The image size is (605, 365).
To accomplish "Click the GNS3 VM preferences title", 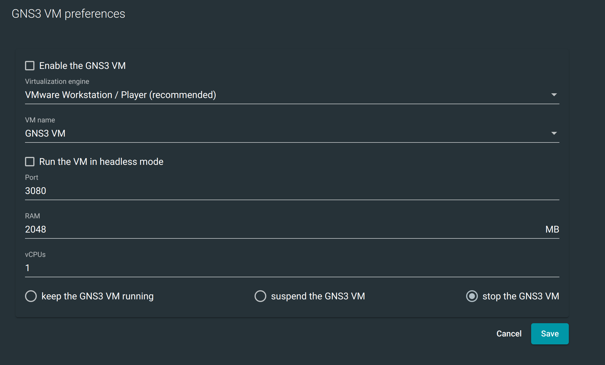I will 68,14.
